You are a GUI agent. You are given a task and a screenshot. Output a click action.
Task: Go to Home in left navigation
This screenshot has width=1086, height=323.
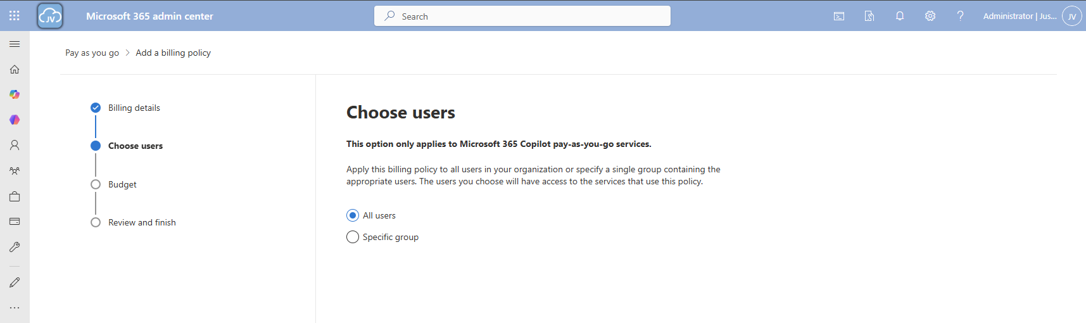[15, 69]
